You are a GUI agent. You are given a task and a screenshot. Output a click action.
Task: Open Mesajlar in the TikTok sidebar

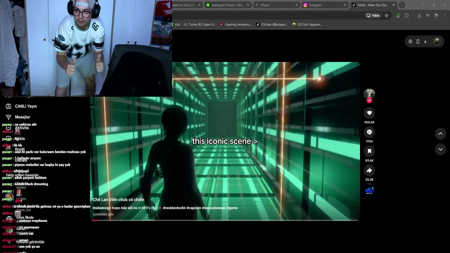18,117
